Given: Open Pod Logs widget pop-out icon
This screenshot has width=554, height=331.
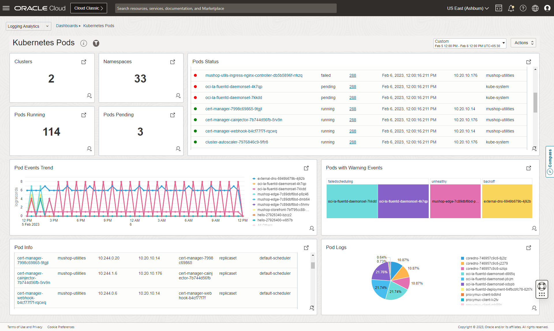Looking at the screenshot, I should coord(529,248).
